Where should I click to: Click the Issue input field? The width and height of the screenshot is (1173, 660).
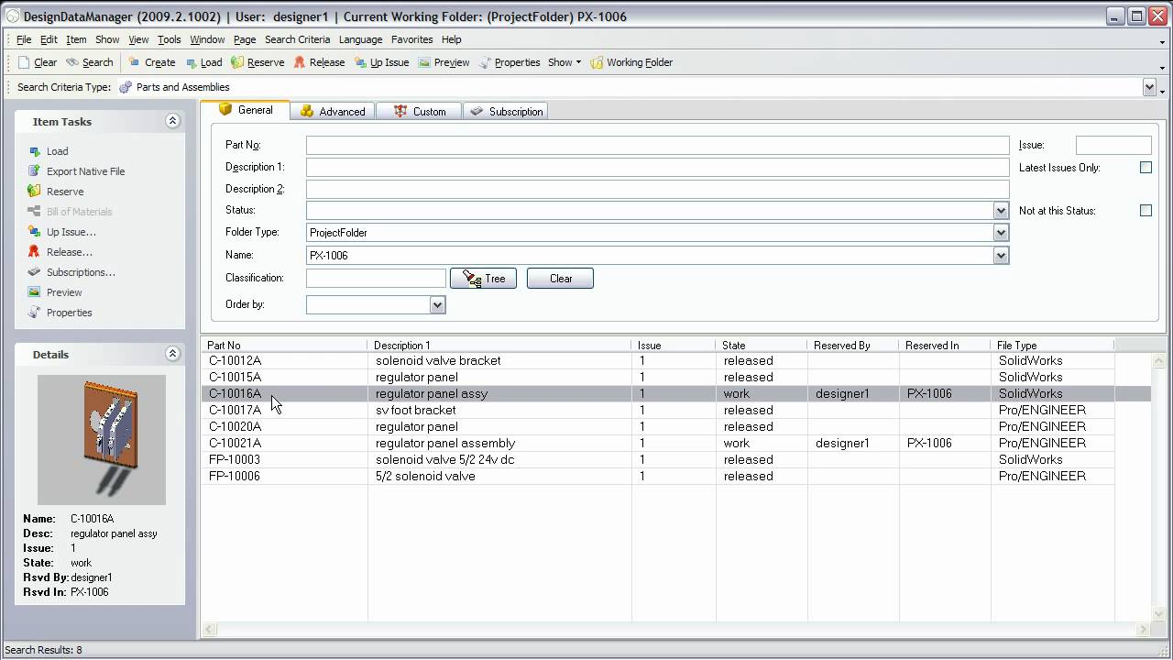(1113, 145)
